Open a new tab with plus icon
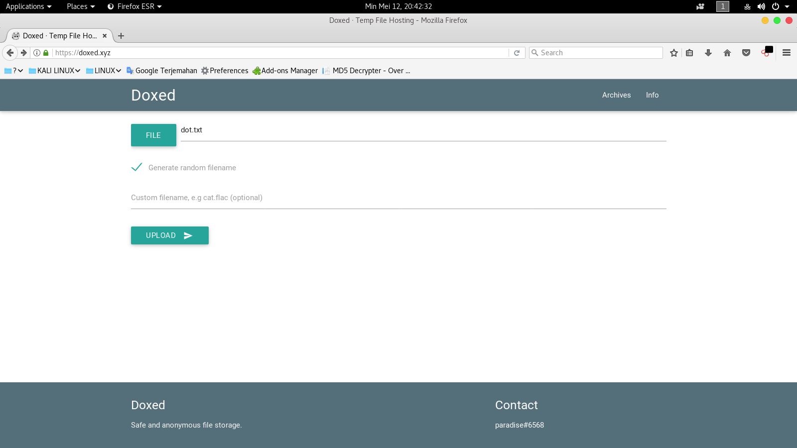Viewport: 797px width, 448px height. (121, 36)
